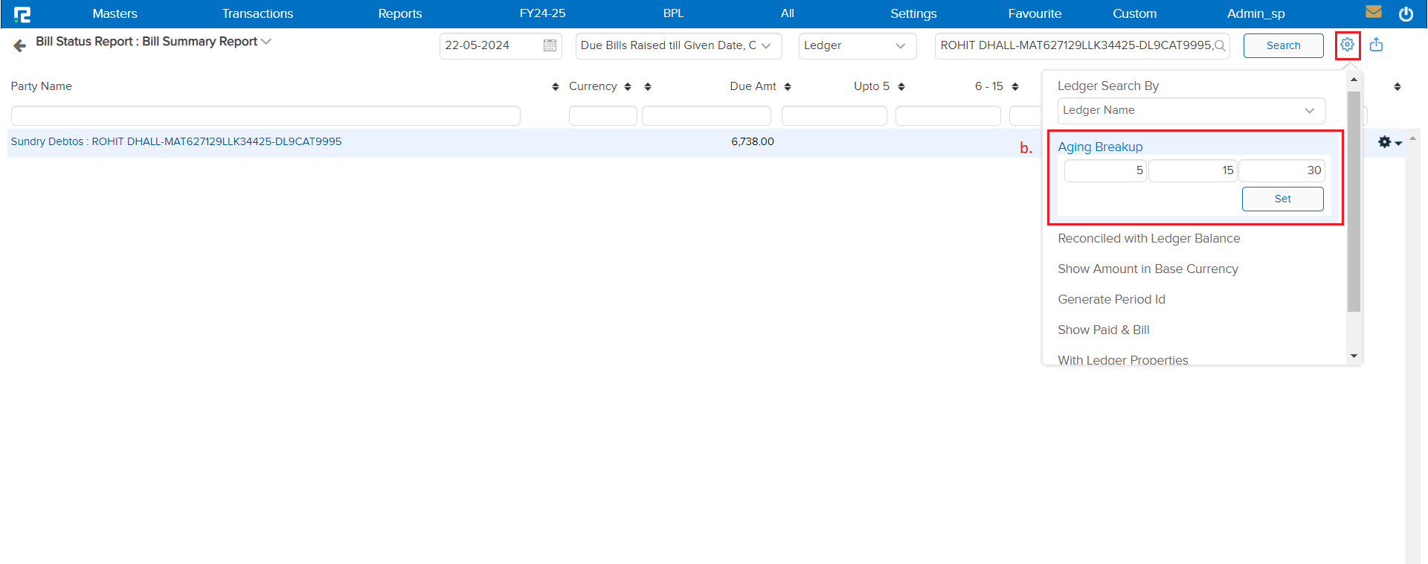Click the export share icon
Screen dimensions: 1428x564
pos(1376,45)
